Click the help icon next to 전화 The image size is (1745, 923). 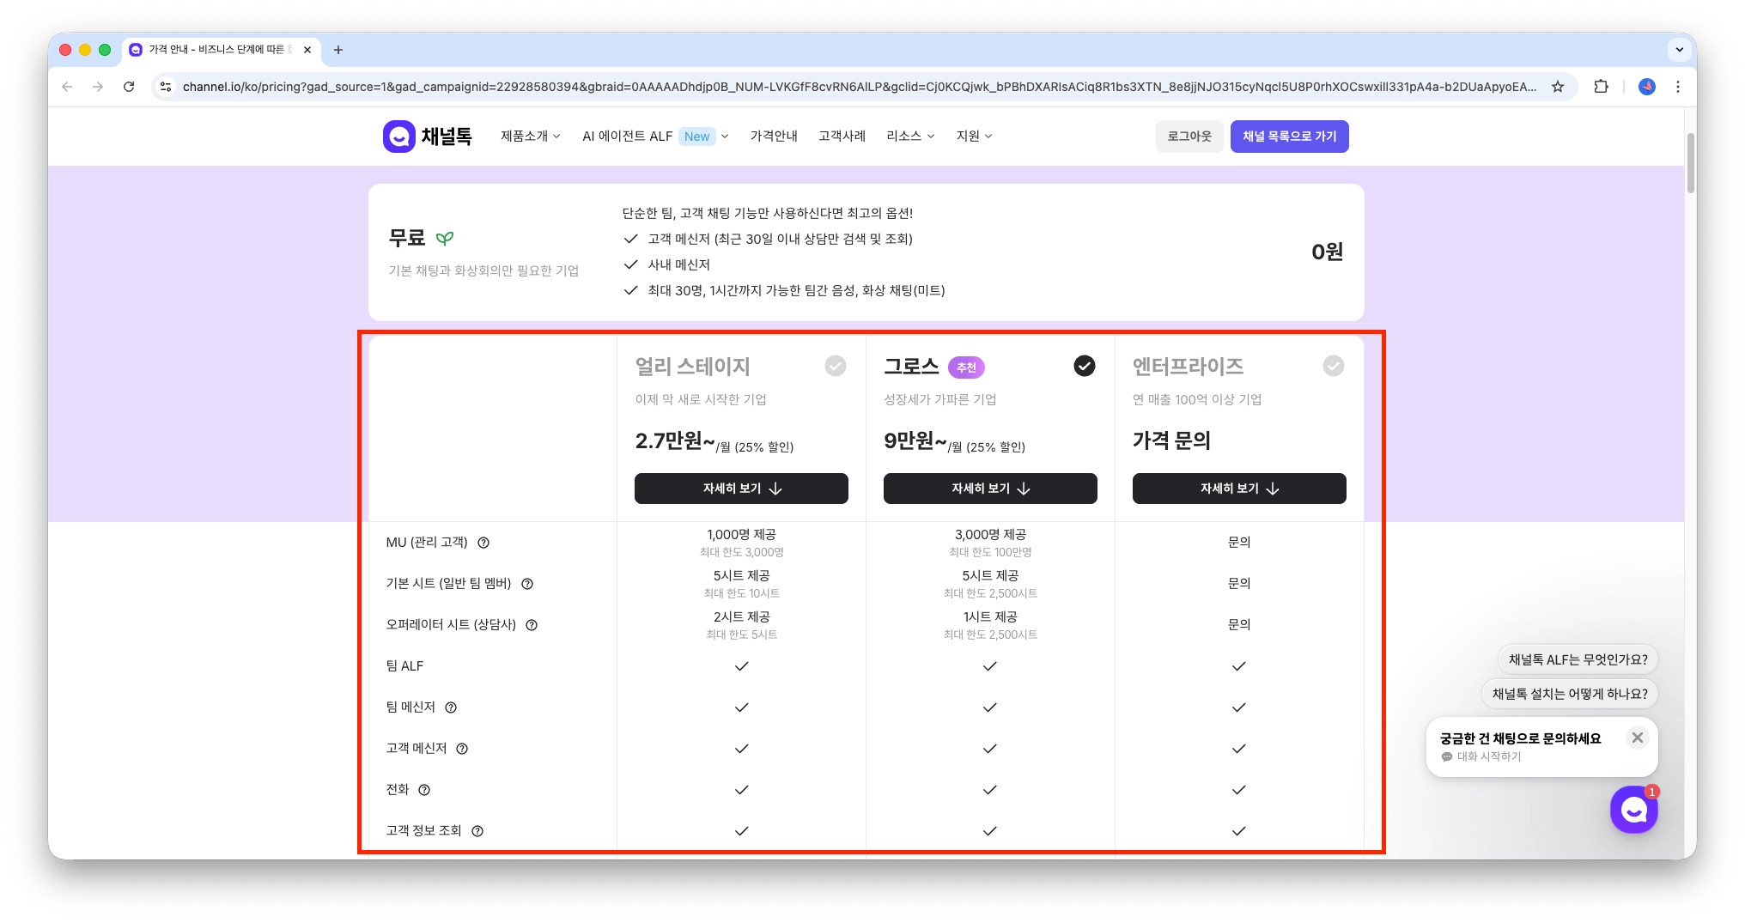424,790
